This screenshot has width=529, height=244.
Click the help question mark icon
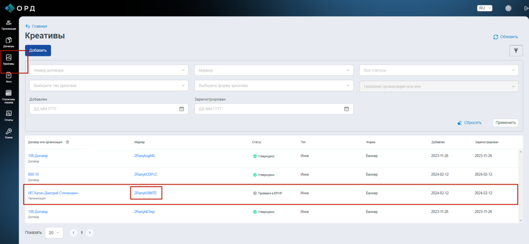508,8
